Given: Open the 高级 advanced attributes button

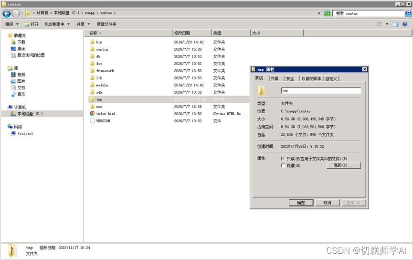Looking at the screenshot, I should 343,165.
